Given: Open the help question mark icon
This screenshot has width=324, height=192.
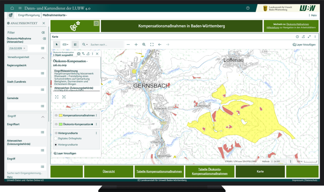Looking at the screenshot, I should point(248,8).
